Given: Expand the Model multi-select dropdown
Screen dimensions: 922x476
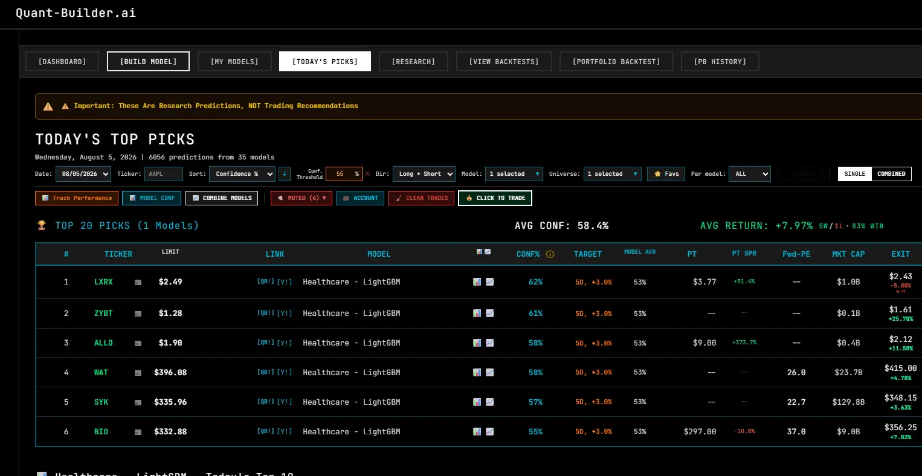Looking at the screenshot, I should (514, 174).
